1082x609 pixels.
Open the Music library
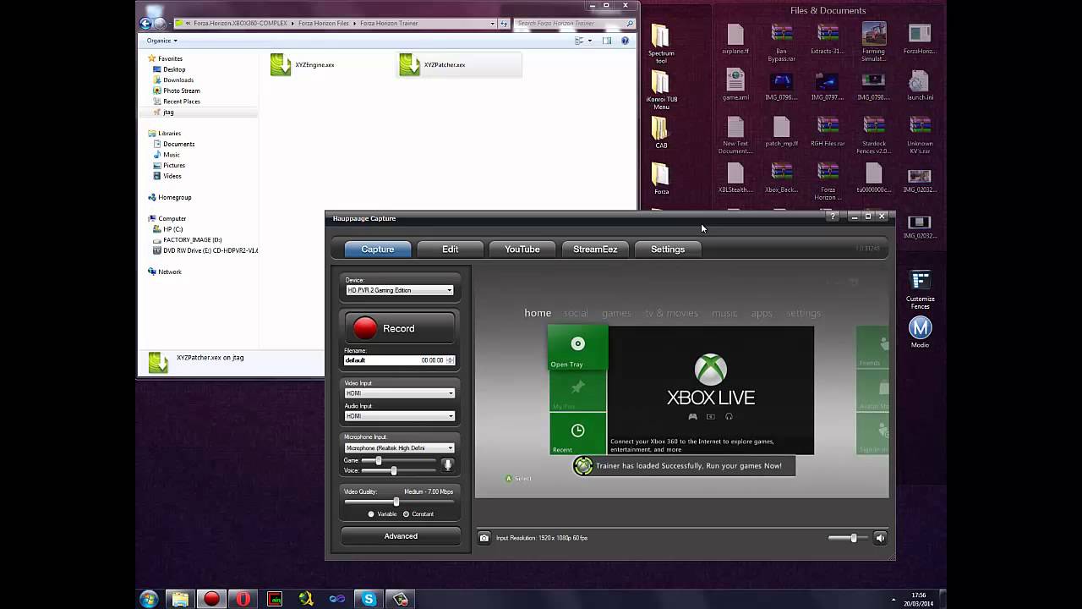172,155
